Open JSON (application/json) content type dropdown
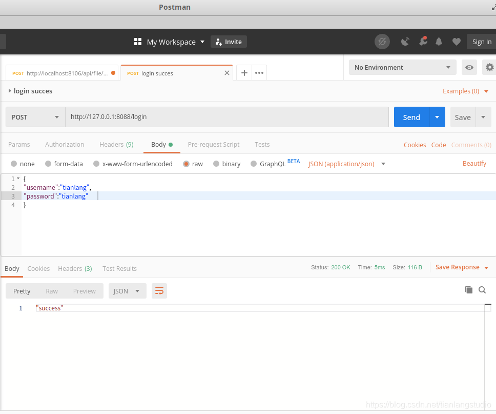This screenshot has width=496, height=414. (347, 164)
